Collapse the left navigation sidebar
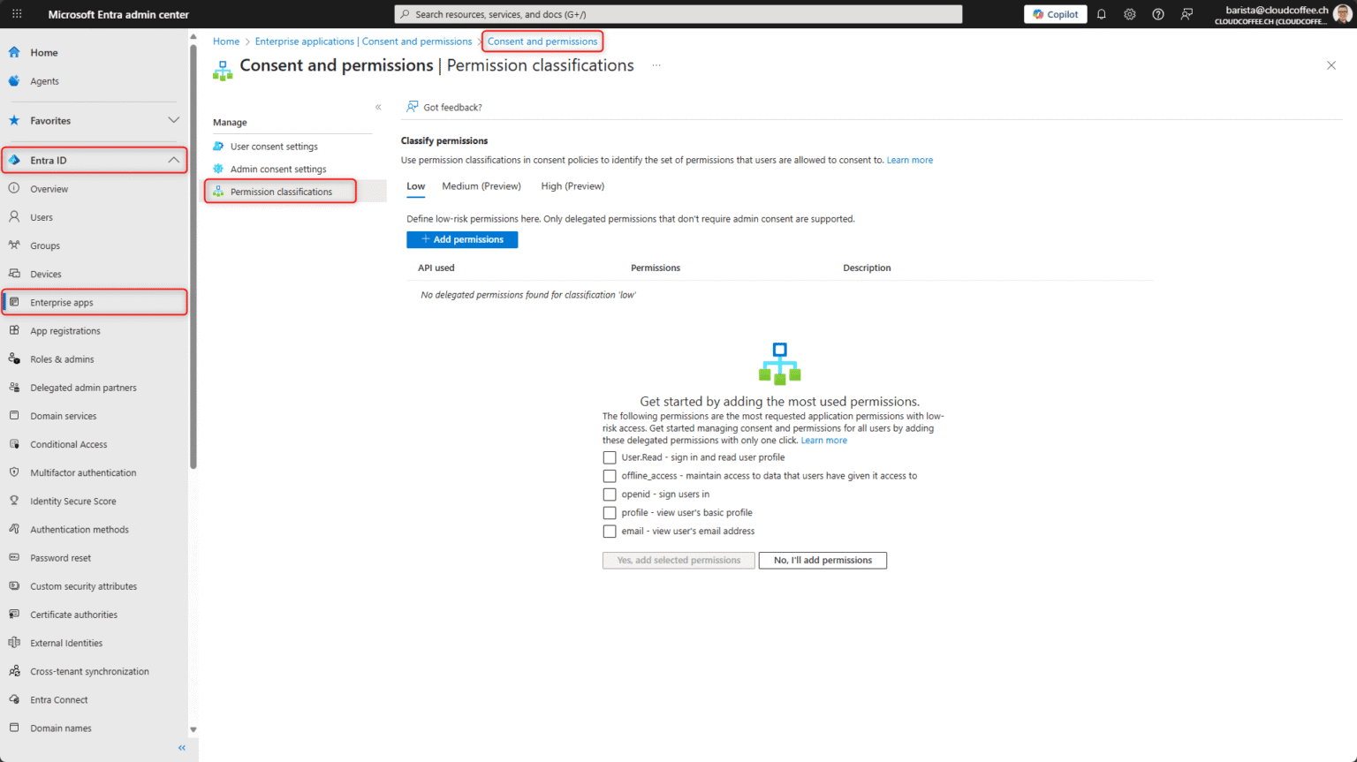Screen dimensions: 1357x762 tap(181, 747)
